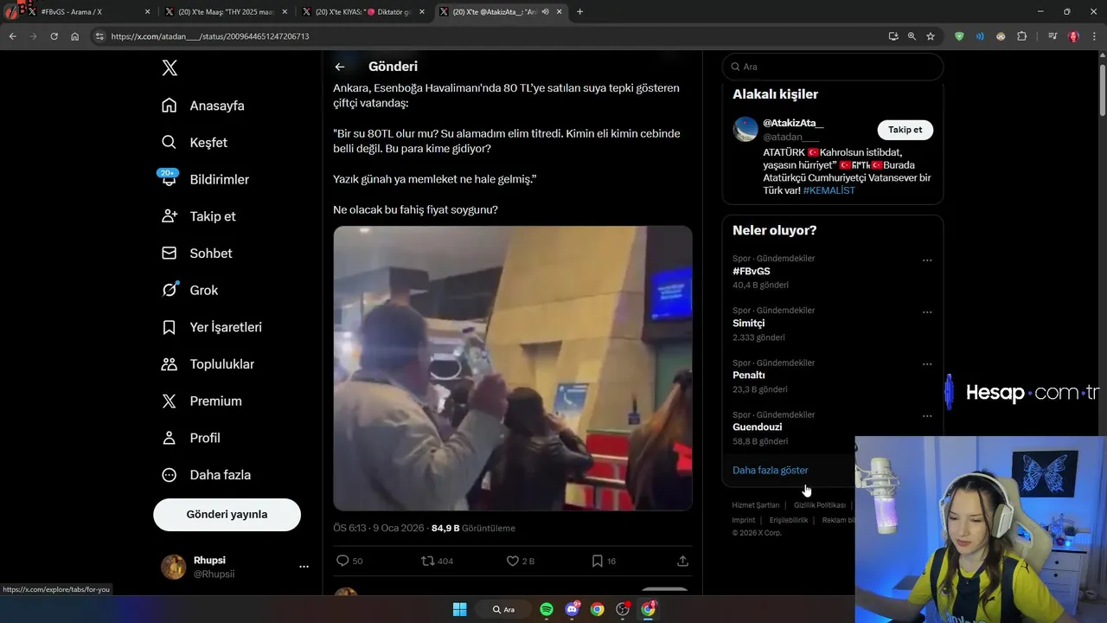Click the install app icon in address bar
Image resolution: width=1107 pixels, height=623 pixels.
click(893, 36)
